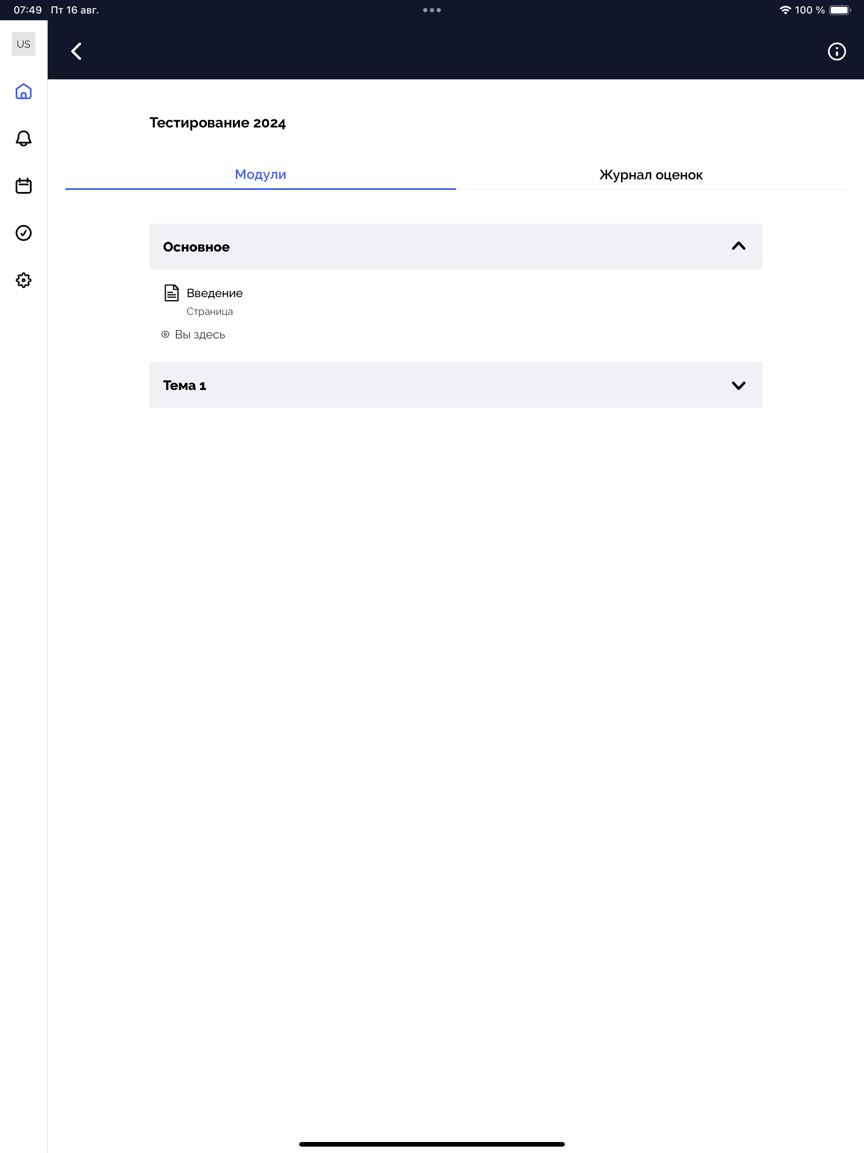The height and width of the screenshot is (1153, 864).
Task: Tap the back arrow in header
Action: [76, 51]
